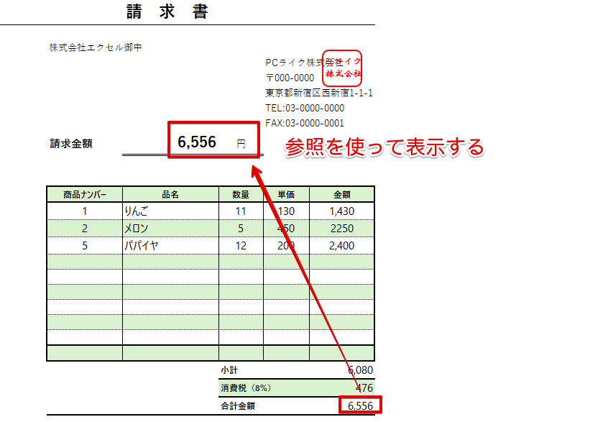Click unit price 130 cell

(286, 211)
